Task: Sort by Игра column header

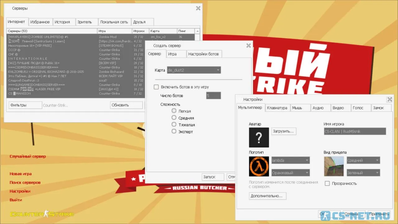Action: (x=115, y=31)
